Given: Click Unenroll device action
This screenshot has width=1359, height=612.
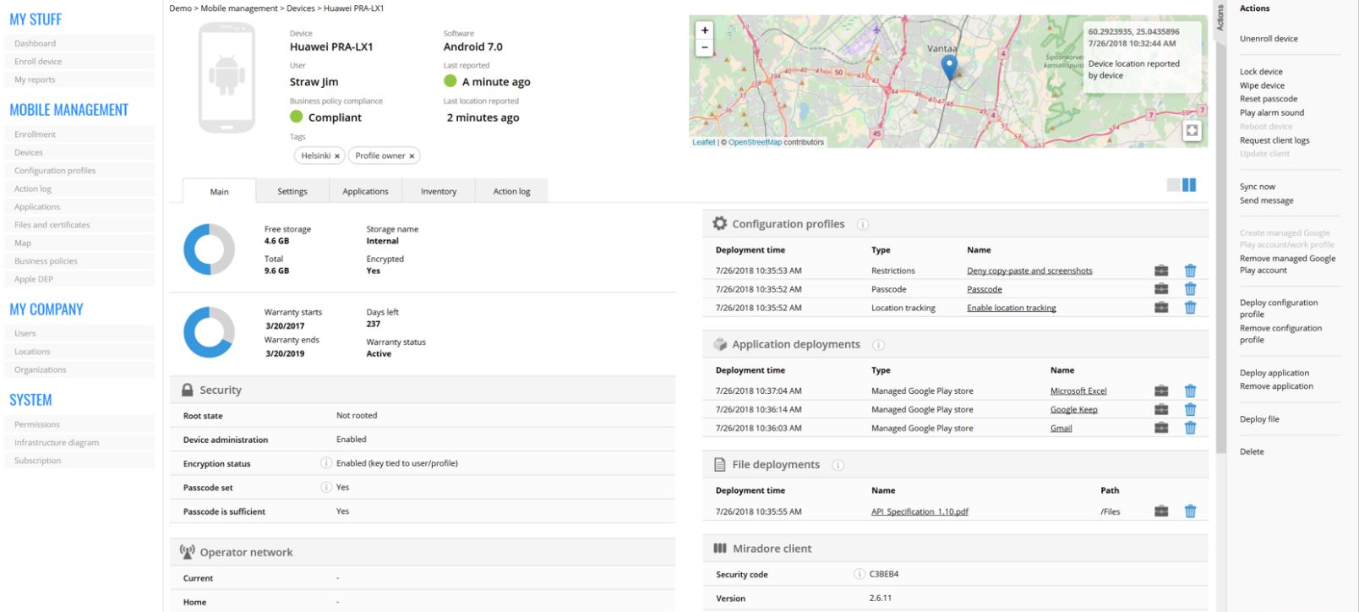Looking at the screenshot, I should pos(1269,39).
